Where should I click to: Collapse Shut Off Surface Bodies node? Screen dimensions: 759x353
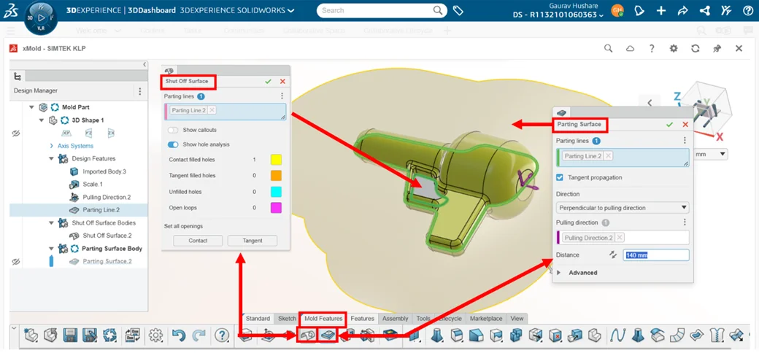[x=52, y=223]
